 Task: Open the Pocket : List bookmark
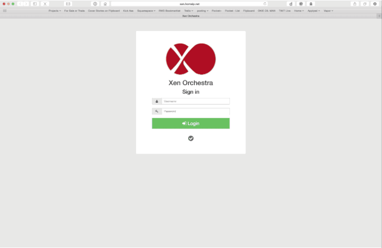tap(232, 10)
